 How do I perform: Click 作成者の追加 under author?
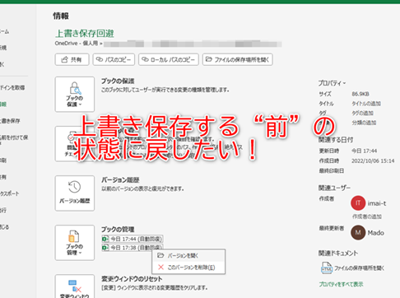point(367,217)
